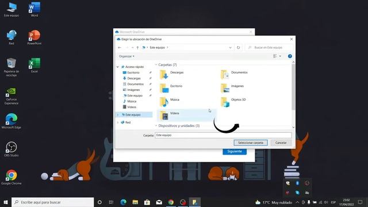368x207 pixels.
Task: Select Documentos in Acceso rápido
Action: pyautogui.click(x=135, y=84)
